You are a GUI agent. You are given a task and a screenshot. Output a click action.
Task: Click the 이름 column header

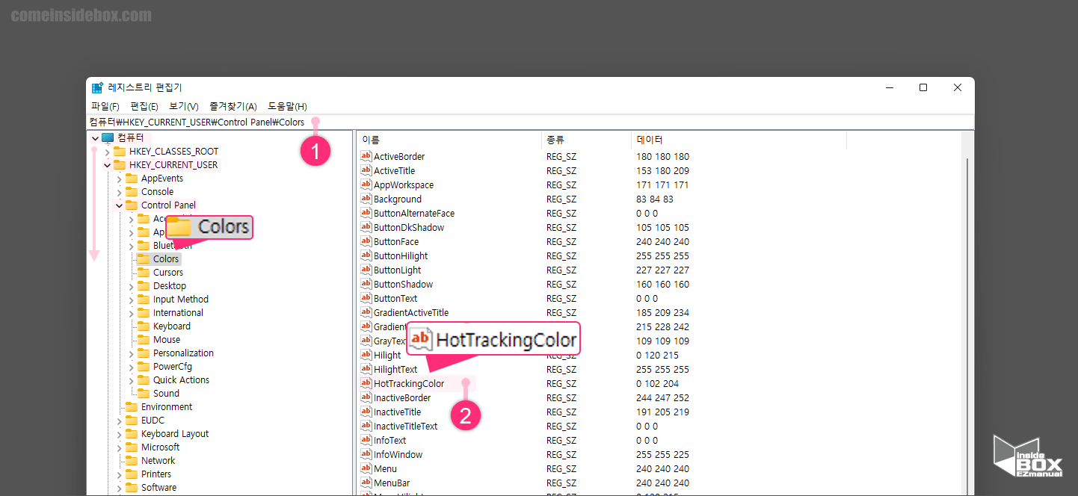point(368,139)
